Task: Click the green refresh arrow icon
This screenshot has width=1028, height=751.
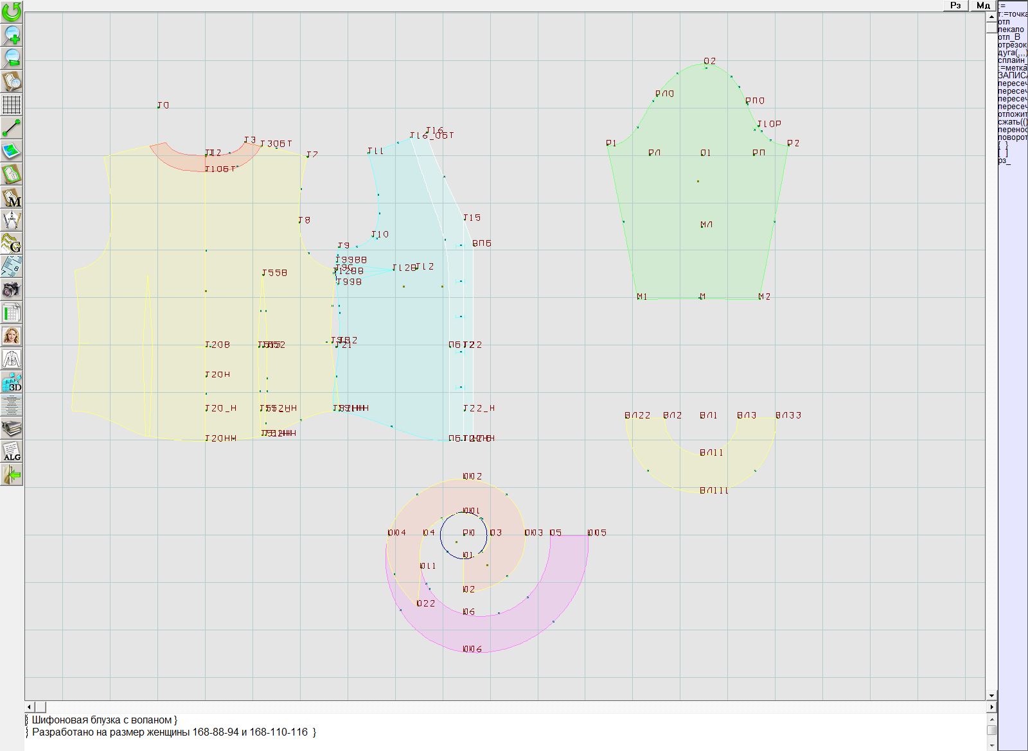Action: (x=12, y=12)
